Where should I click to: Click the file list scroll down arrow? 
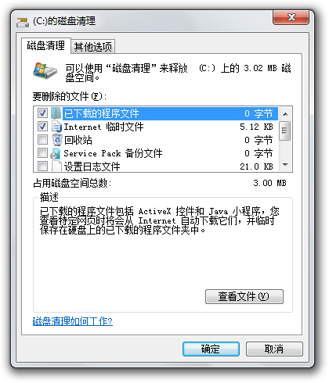(x=285, y=165)
